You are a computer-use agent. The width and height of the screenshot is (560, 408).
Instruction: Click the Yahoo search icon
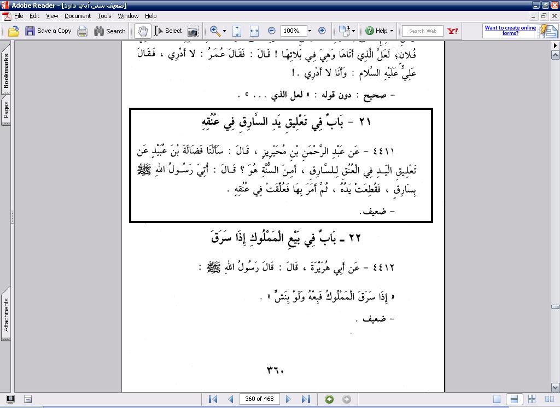452,31
